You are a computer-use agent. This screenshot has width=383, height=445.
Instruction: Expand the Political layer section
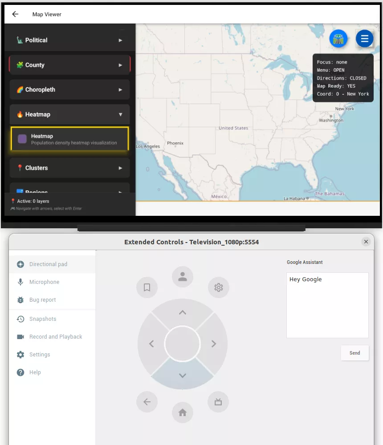[x=69, y=40]
